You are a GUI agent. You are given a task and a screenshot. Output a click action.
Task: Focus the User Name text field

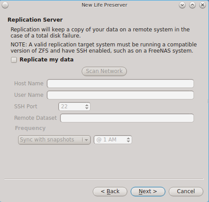pos(120,95)
